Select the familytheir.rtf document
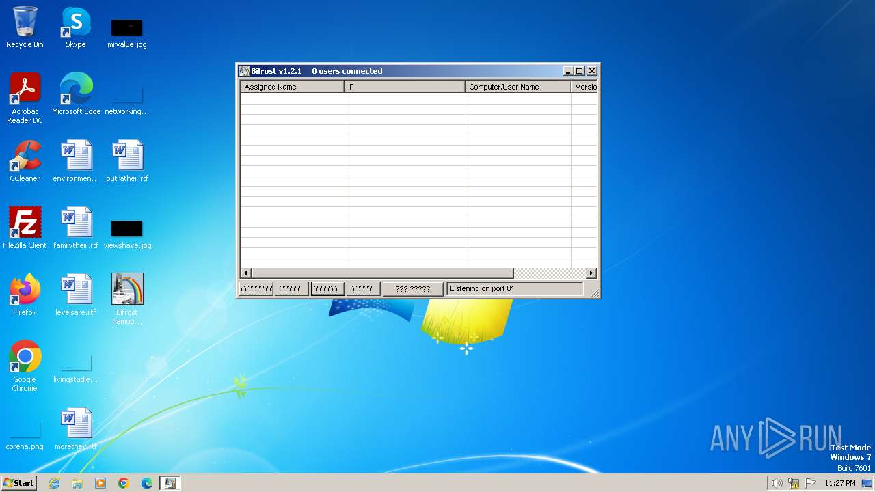 pyautogui.click(x=76, y=228)
